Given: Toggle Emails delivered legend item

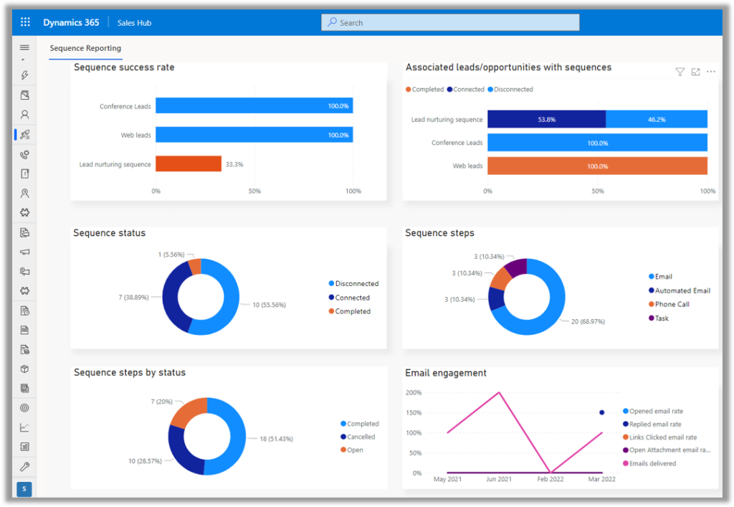Looking at the screenshot, I should pos(652,464).
